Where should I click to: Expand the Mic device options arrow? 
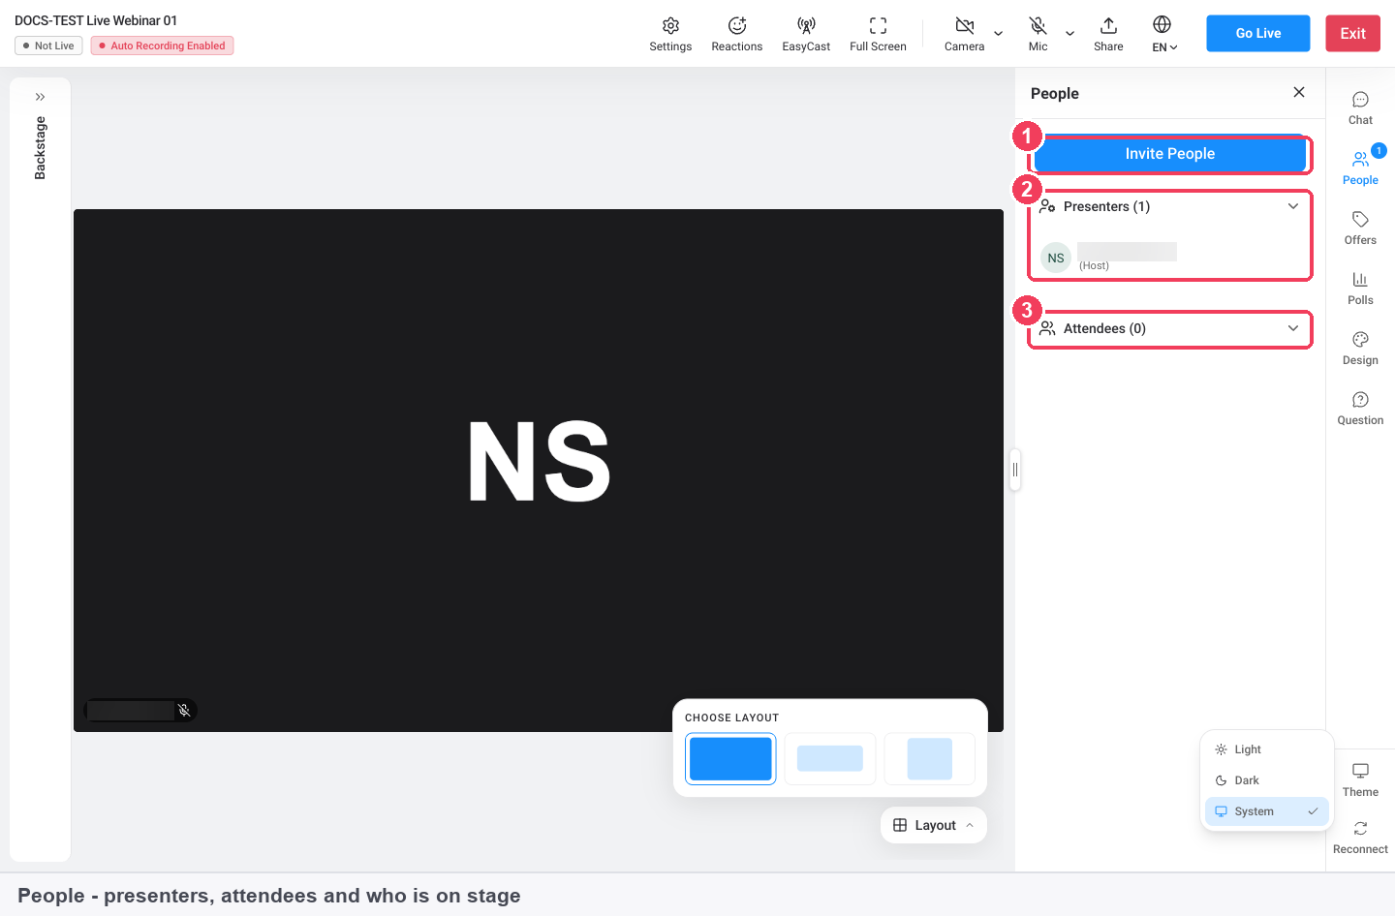pyautogui.click(x=1070, y=34)
